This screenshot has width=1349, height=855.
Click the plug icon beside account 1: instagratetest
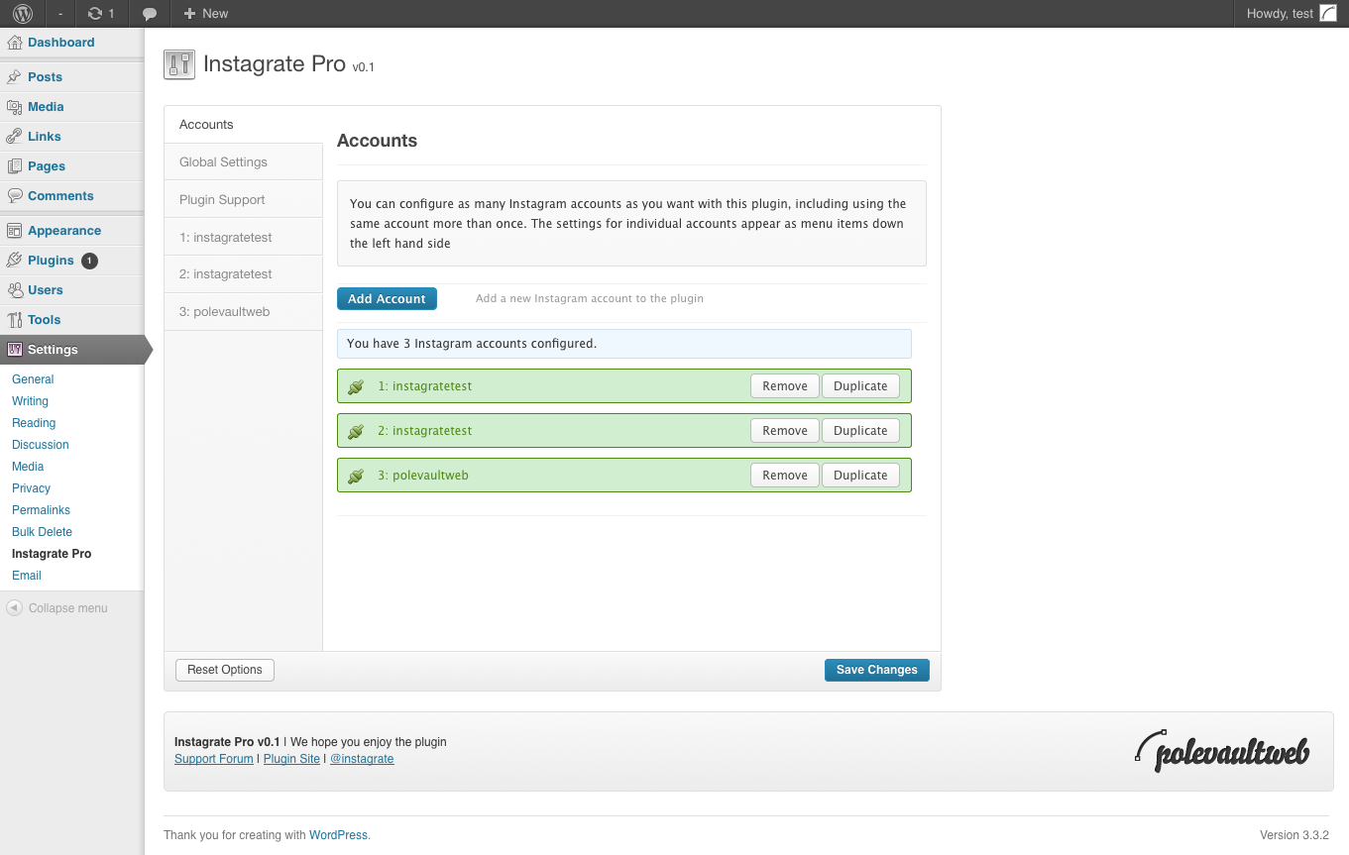click(356, 385)
